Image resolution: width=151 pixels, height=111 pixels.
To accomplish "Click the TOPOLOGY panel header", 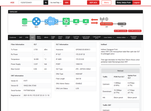I will tap(75, 12).
